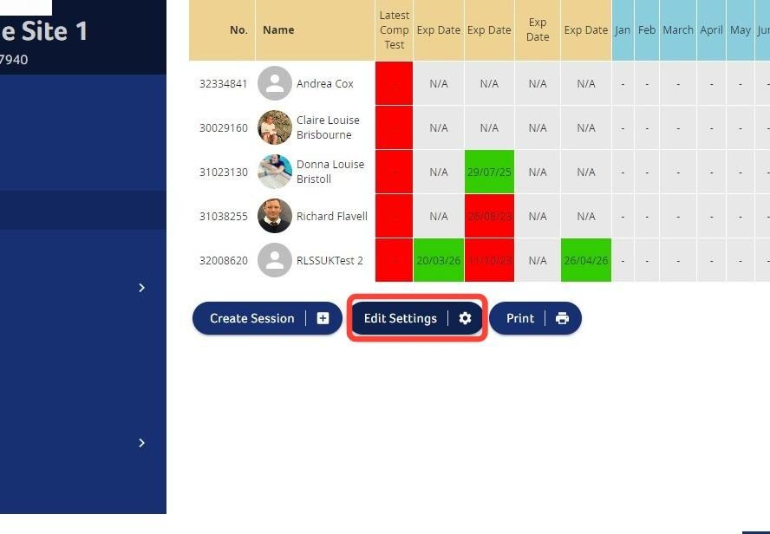Expand the upper sidebar chevron arrow
The height and width of the screenshot is (534, 770).
point(141,288)
